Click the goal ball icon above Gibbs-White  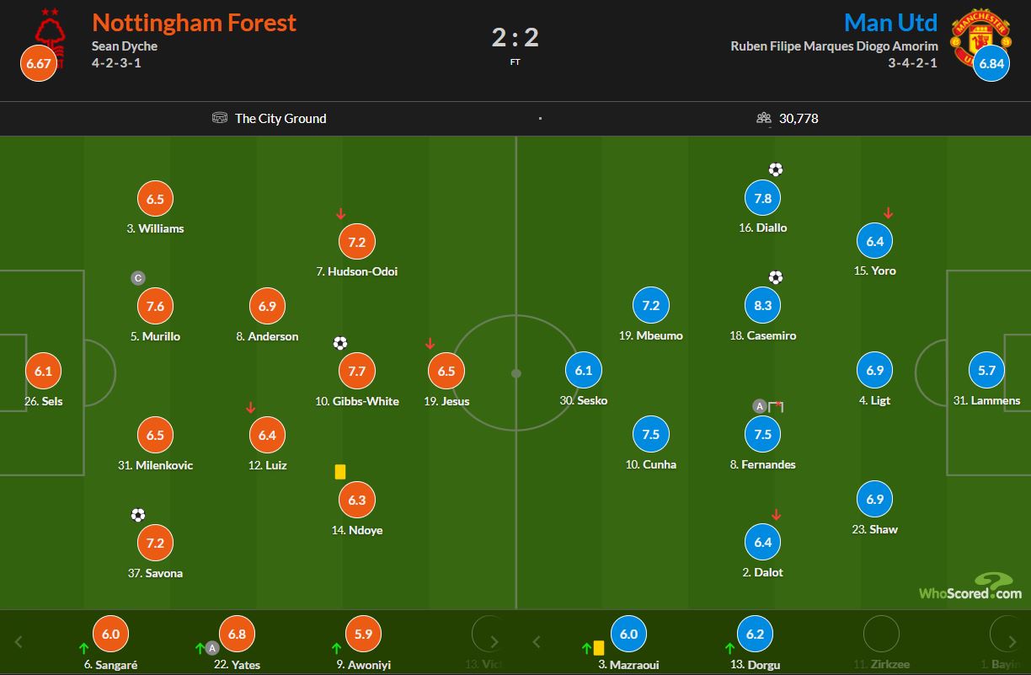pyautogui.click(x=340, y=343)
